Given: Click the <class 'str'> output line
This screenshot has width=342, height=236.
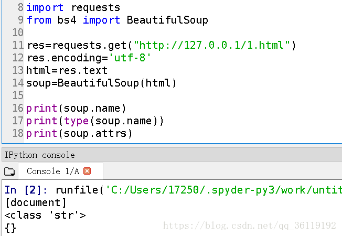Looking at the screenshot, I should tap(45, 215).
